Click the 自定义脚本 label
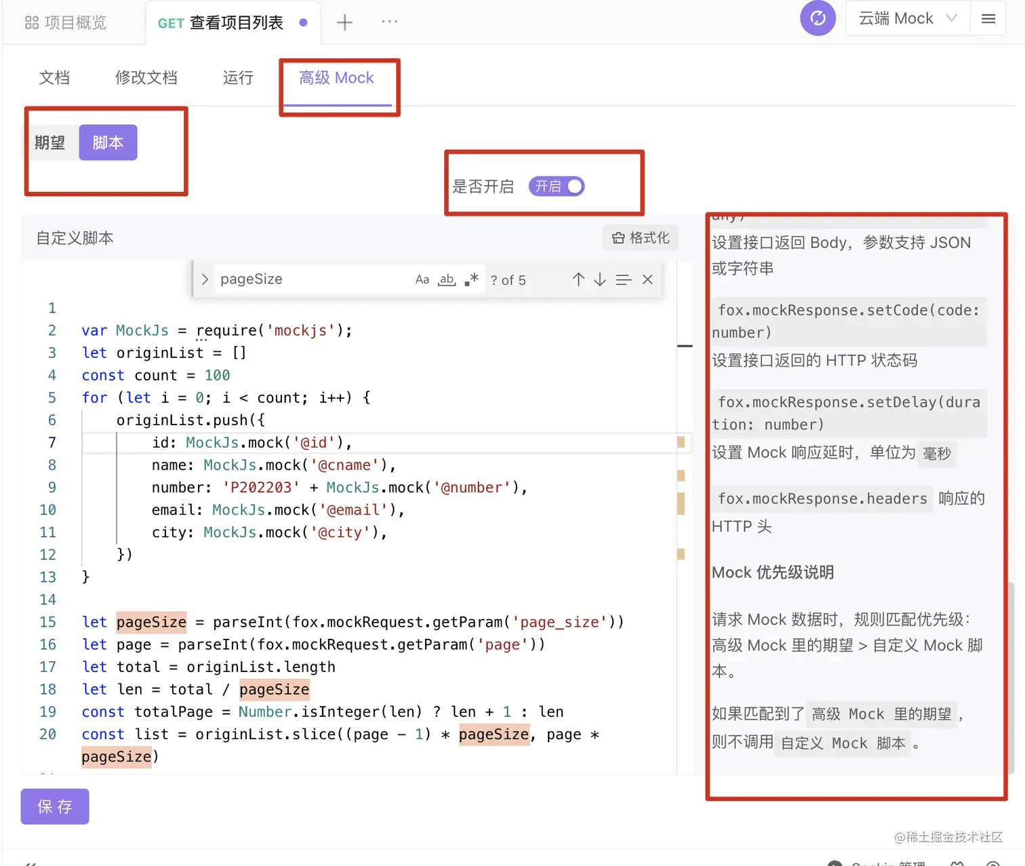This screenshot has height=866, width=1025. tap(75, 238)
